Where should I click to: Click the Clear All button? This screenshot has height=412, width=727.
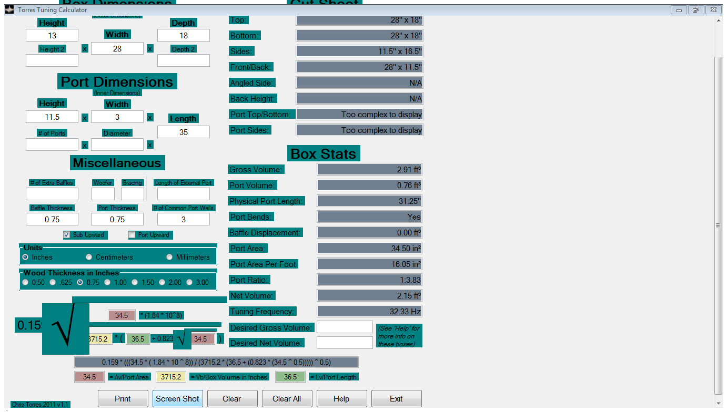click(x=287, y=399)
